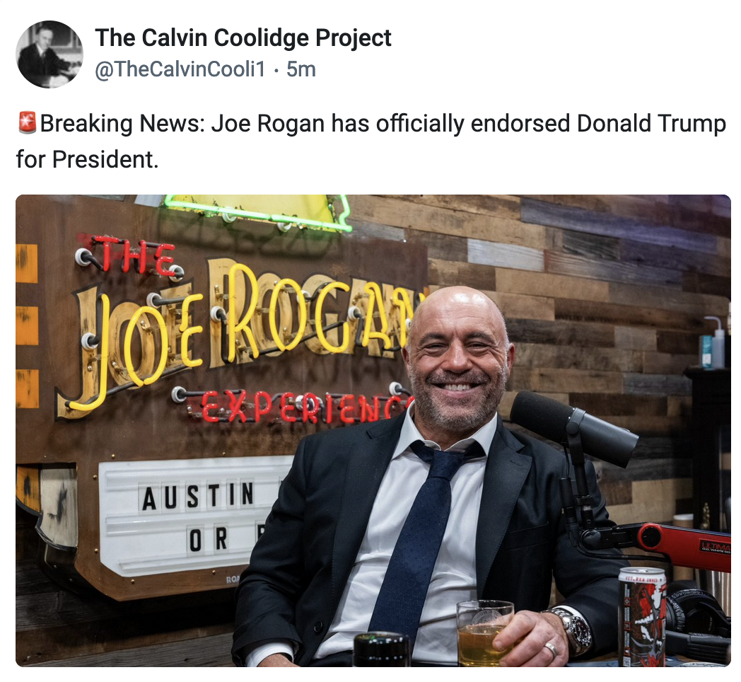This screenshot has width=741, height=682.
Task: Click the black podcast microphone
Action: click(574, 427)
